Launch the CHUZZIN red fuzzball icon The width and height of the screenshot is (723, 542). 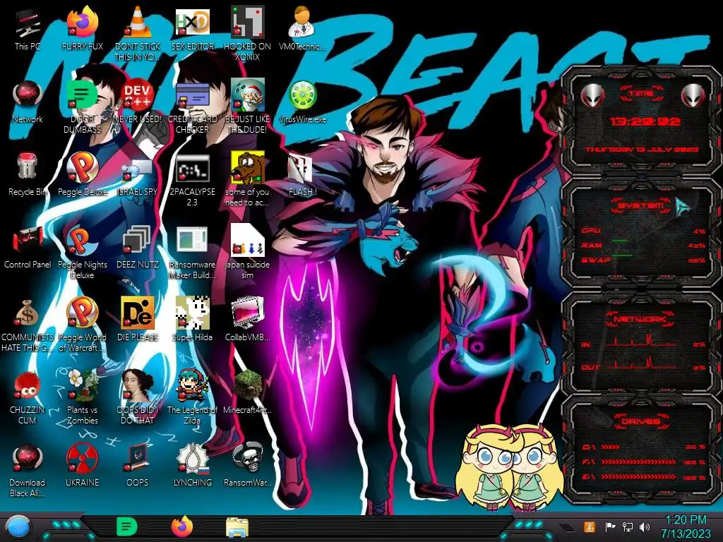coord(28,397)
